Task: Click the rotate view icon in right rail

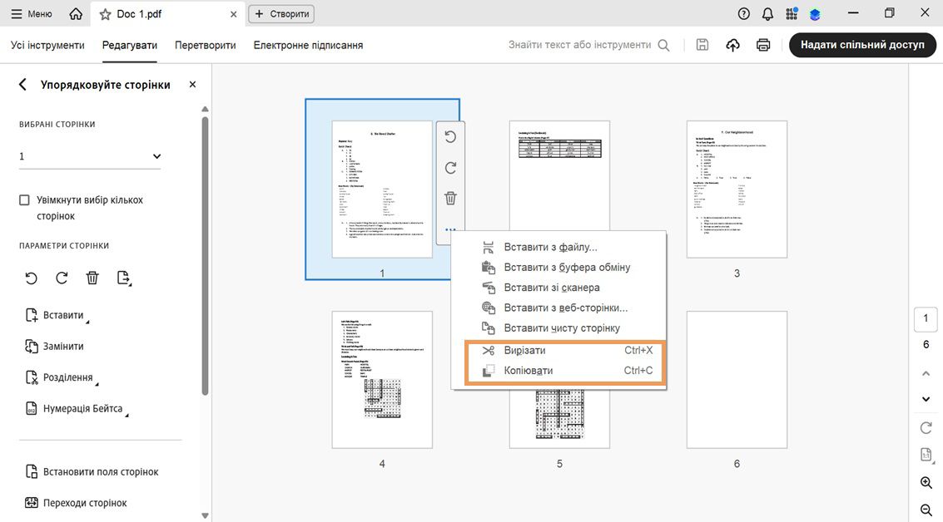Action: coord(926,428)
